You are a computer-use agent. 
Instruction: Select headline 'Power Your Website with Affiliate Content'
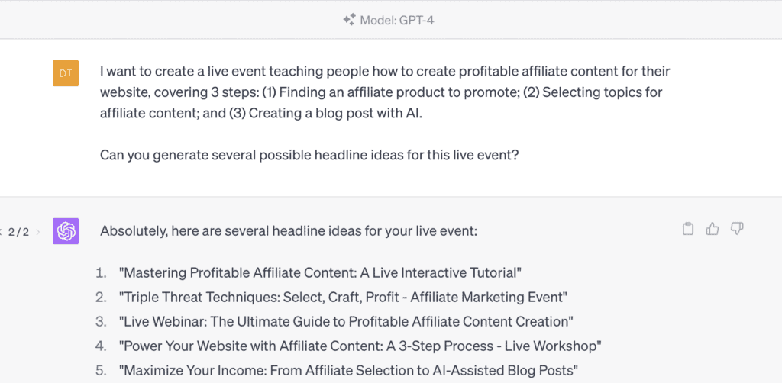[360, 346]
